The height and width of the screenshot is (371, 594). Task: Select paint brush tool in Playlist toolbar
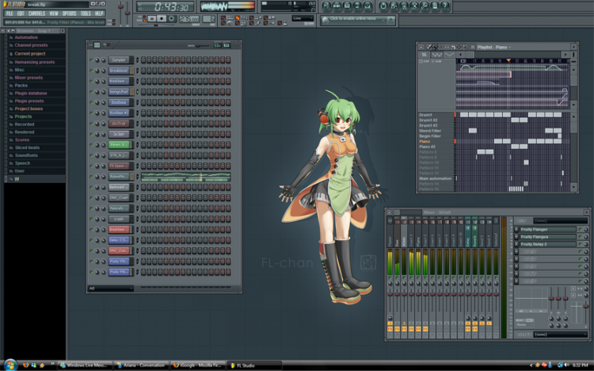pyautogui.click(x=436, y=47)
